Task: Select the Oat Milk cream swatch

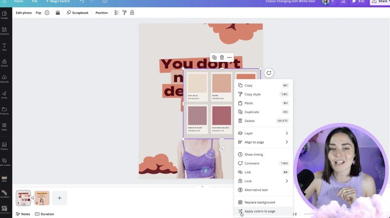Action: coord(197,83)
